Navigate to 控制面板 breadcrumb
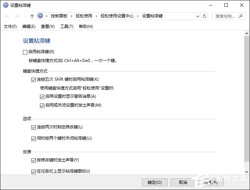This screenshot has height=190, width=250. tap(59, 16)
